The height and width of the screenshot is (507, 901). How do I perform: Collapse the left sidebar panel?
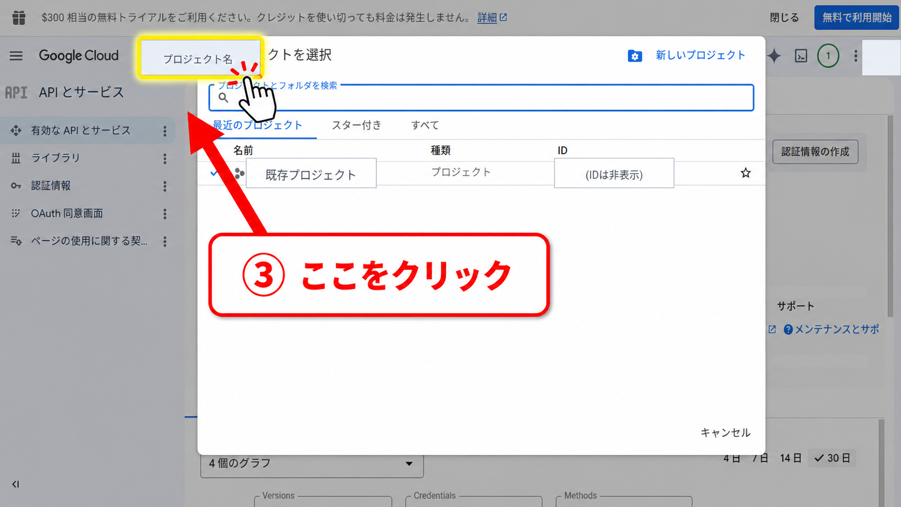16,484
